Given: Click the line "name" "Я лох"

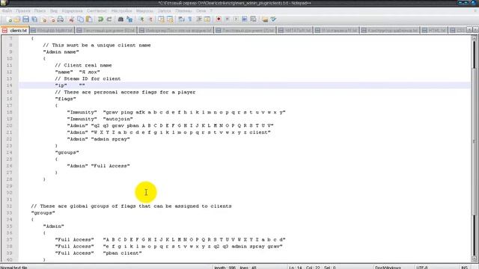Looking at the screenshot, I should tap(77, 72).
